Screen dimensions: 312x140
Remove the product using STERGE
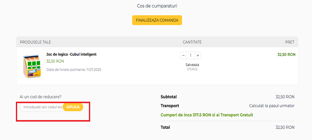(192, 69)
